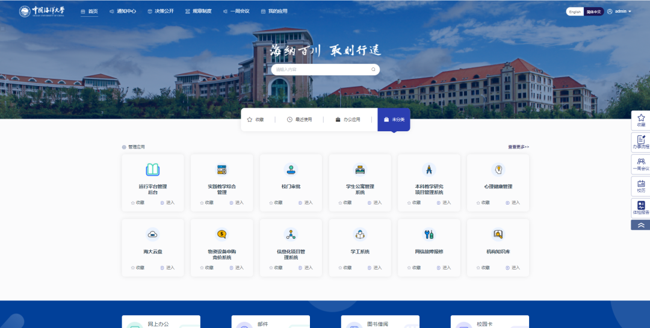The width and height of the screenshot is (650, 328).
Task: Open 我的应用 in top navigation
Action: (274, 11)
